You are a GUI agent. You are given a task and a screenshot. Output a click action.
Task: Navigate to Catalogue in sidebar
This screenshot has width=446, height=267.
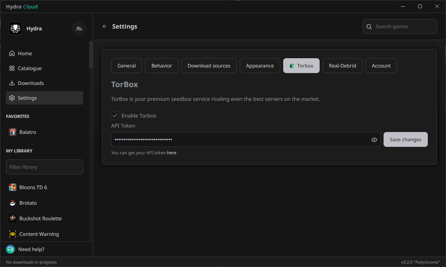(29, 68)
